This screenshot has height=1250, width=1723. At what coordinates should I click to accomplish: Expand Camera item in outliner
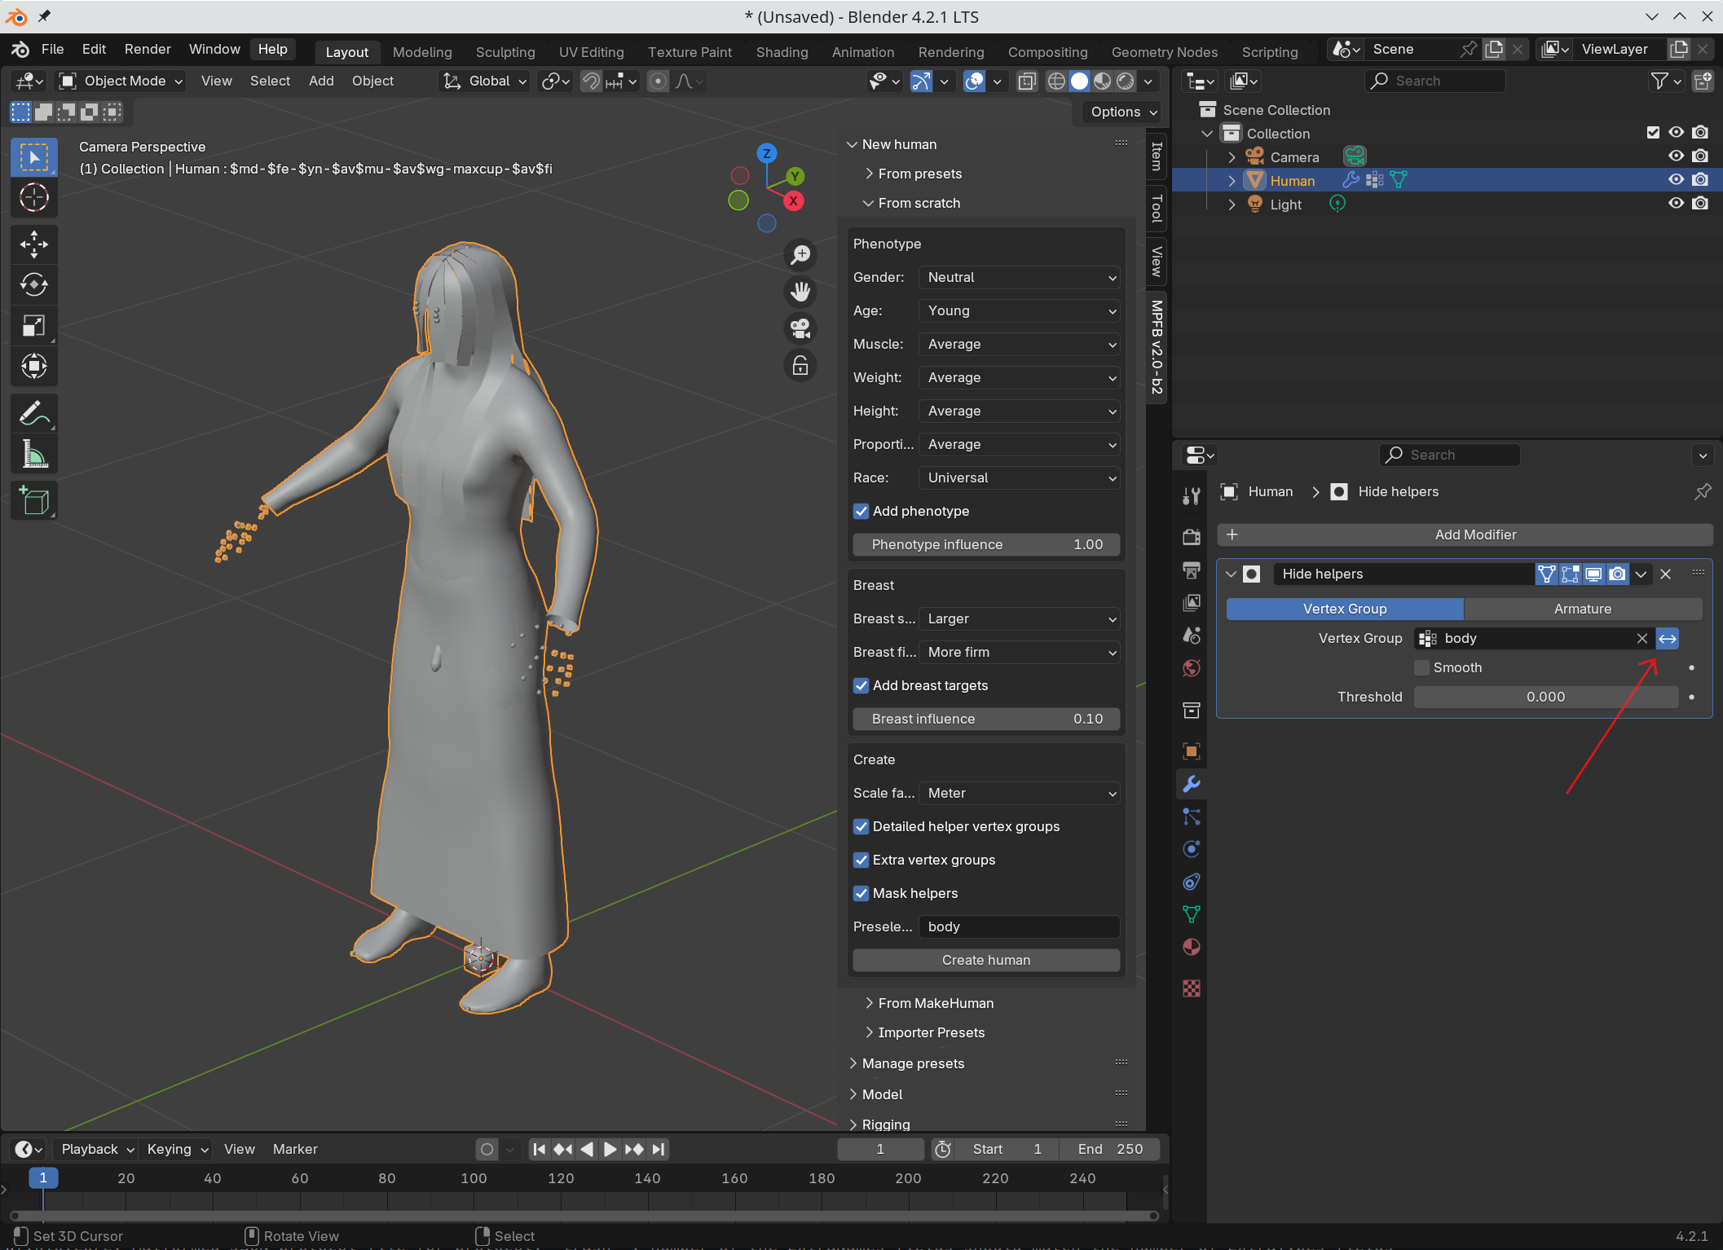tap(1232, 157)
